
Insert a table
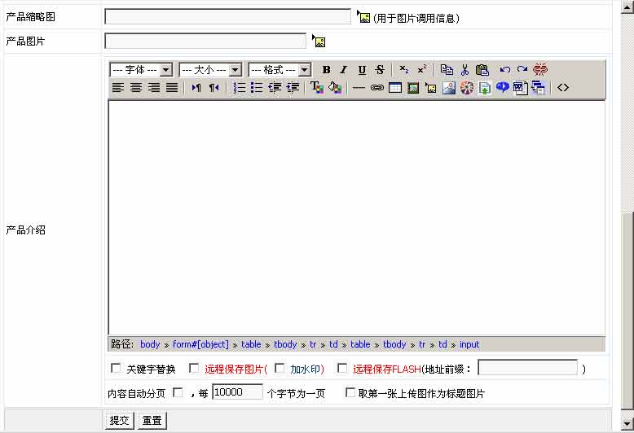395,88
